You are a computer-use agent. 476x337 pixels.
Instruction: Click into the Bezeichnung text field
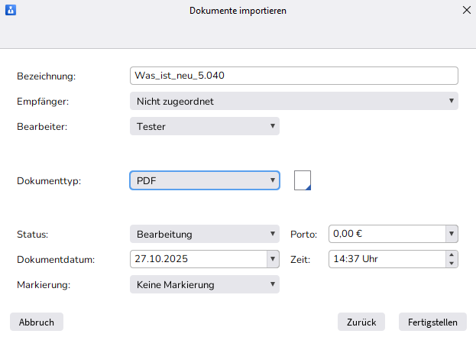(294, 76)
